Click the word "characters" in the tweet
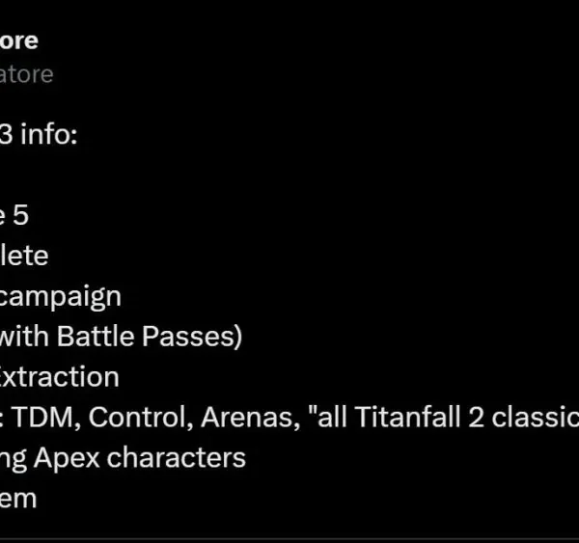Screen dimensions: 579x543 (x=177, y=458)
